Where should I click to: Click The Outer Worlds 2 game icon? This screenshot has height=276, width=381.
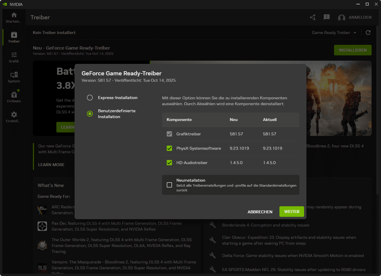[42, 246]
